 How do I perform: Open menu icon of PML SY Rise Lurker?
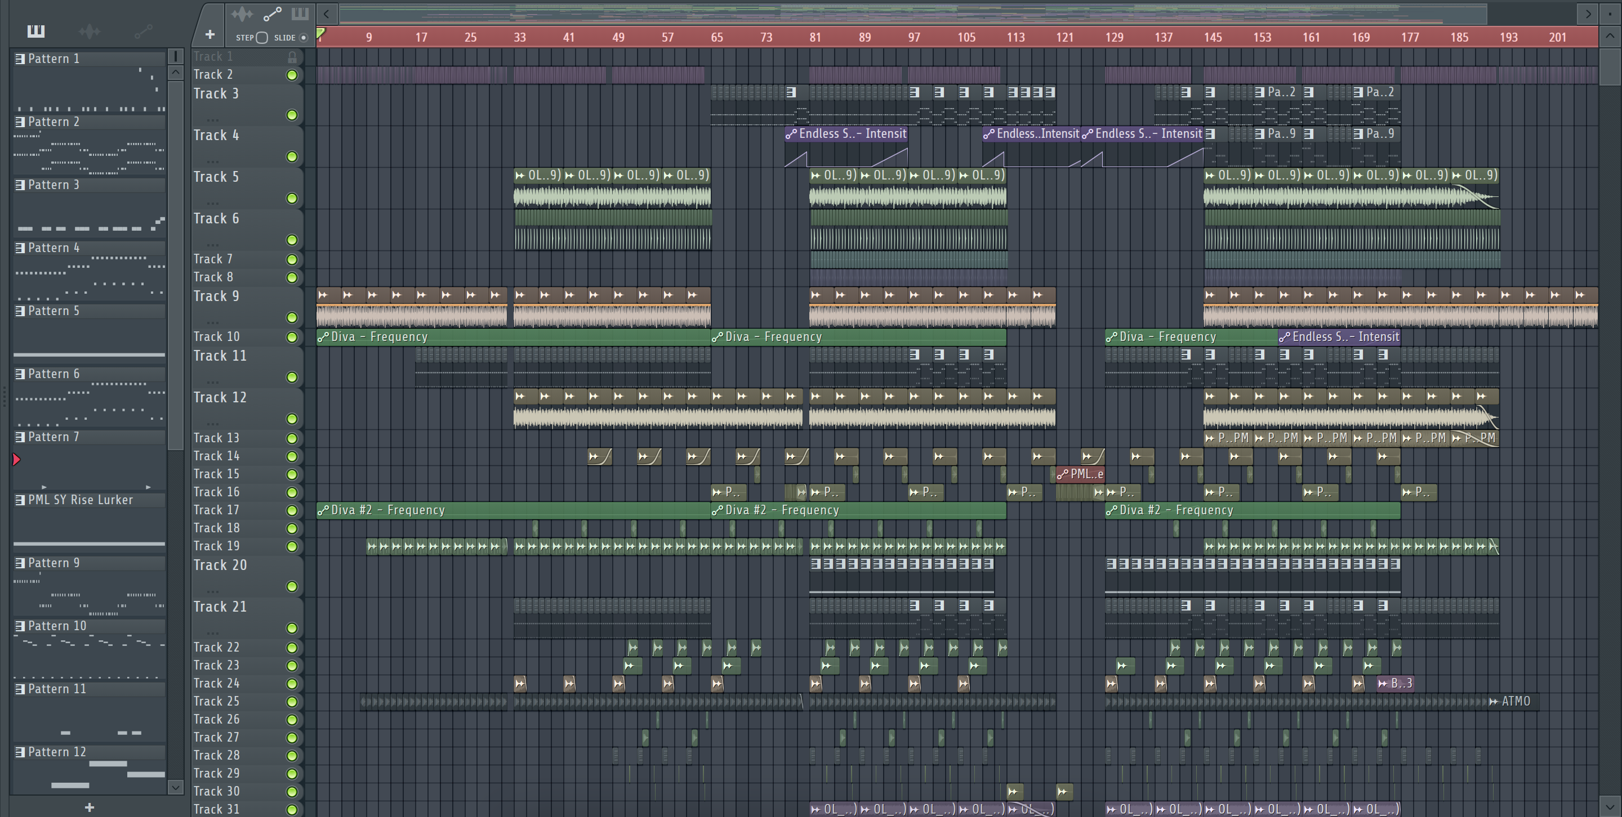(x=20, y=500)
